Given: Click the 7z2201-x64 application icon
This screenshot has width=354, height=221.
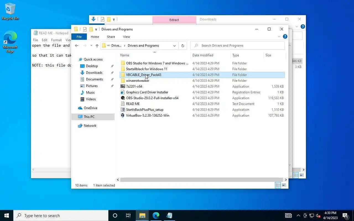Looking at the screenshot, I should coord(123,86).
